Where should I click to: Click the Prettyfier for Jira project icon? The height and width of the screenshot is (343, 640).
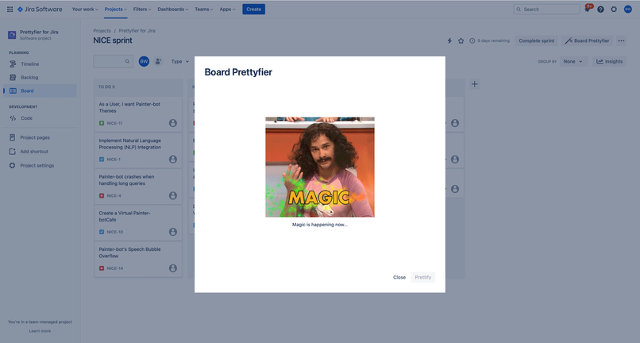click(12, 35)
